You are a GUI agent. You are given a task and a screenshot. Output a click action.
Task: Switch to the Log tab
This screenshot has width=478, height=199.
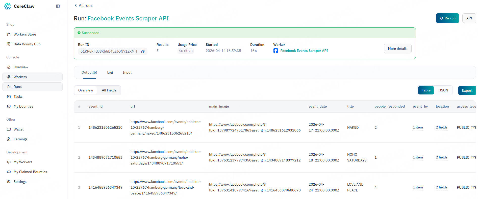pyautogui.click(x=110, y=72)
